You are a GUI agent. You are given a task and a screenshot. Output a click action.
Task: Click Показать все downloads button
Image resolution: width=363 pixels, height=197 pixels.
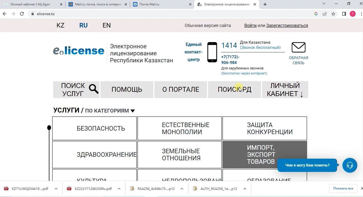[x=343, y=188]
